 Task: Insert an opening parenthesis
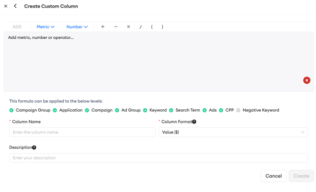(x=152, y=27)
